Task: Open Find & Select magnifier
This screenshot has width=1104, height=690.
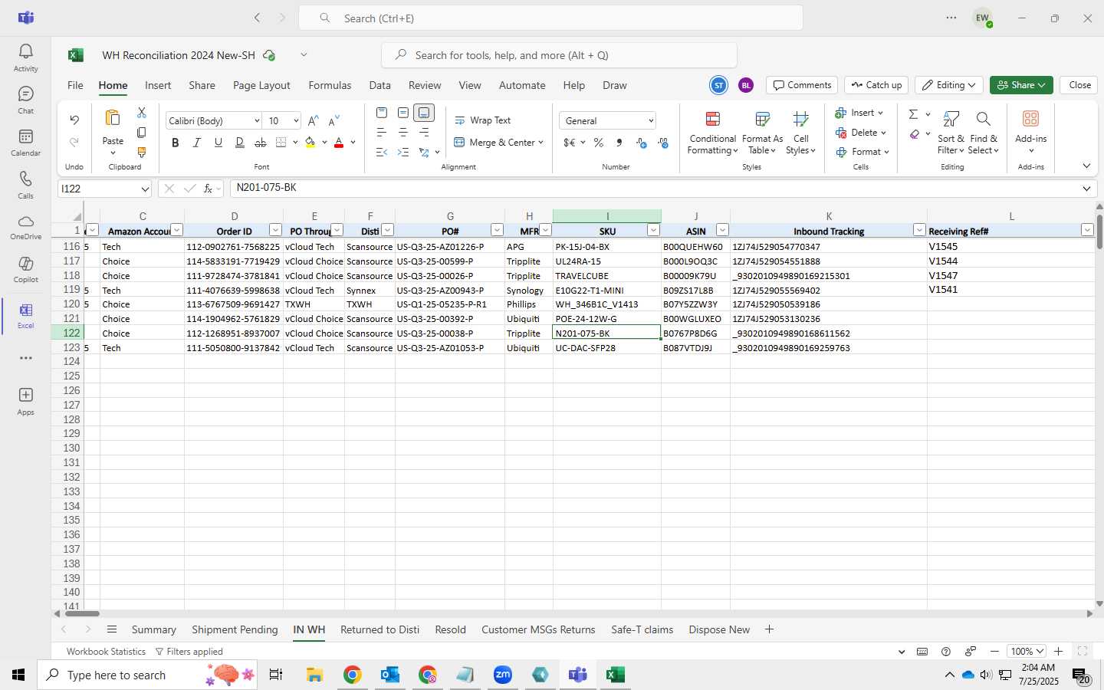Action: (x=983, y=132)
